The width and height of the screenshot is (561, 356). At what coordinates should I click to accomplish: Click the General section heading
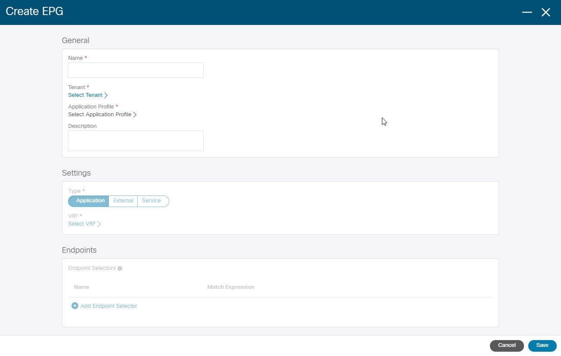coord(76,40)
